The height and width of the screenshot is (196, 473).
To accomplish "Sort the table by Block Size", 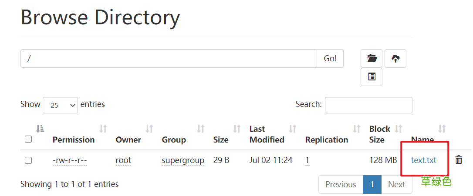I will pyautogui.click(x=398, y=129).
